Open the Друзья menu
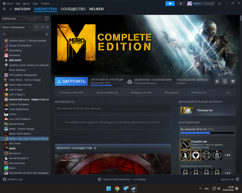The height and width of the screenshot is (193, 242). click(x=26, y=3)
